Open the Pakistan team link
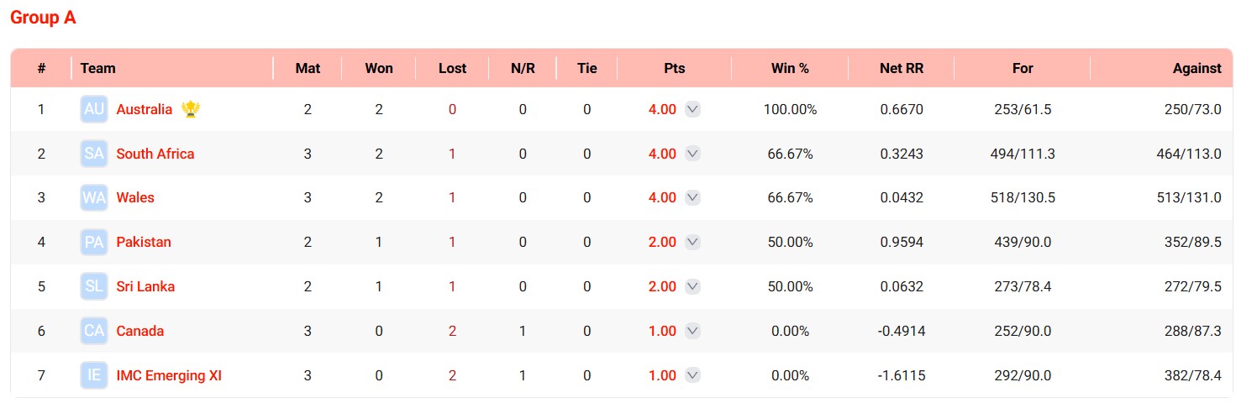Image resolution: width=1236 pixels, height=403 pixels. tap(144, 242)
